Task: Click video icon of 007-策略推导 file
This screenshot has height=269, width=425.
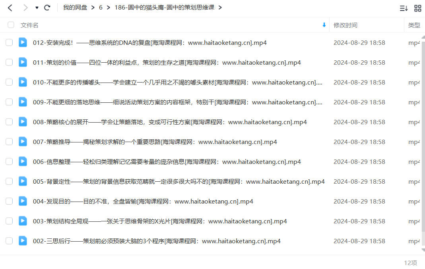Action: [23, 141]
